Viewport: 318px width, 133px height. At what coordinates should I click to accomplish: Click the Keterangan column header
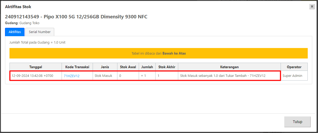[x=229, y=67]
